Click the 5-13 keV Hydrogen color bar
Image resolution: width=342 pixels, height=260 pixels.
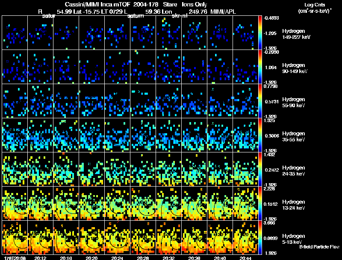(x=261, y=237)
